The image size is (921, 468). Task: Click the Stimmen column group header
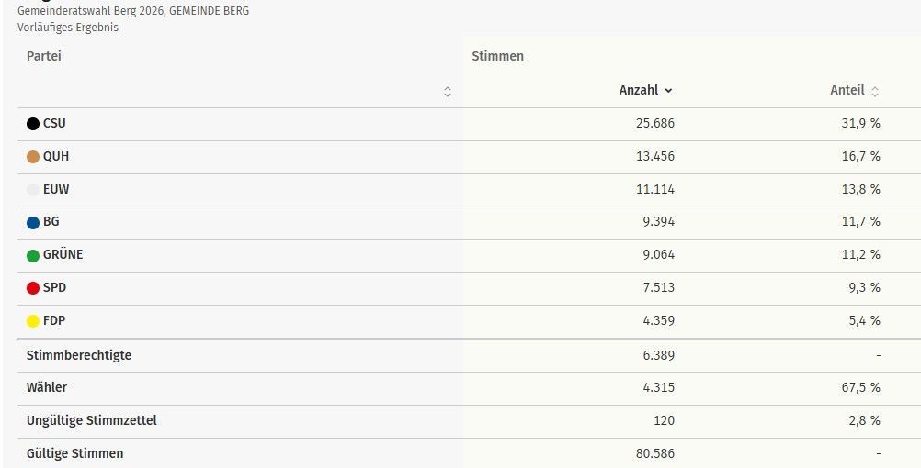[x=497, y=56]
